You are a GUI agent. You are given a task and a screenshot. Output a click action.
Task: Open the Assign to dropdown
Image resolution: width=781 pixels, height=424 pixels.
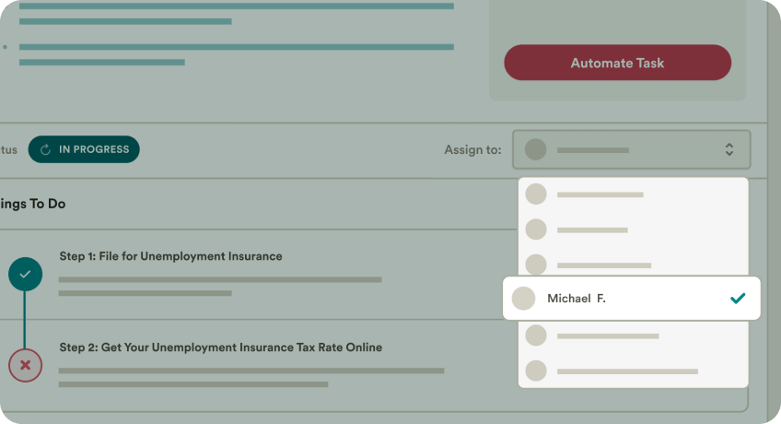(x=631, y=149)
